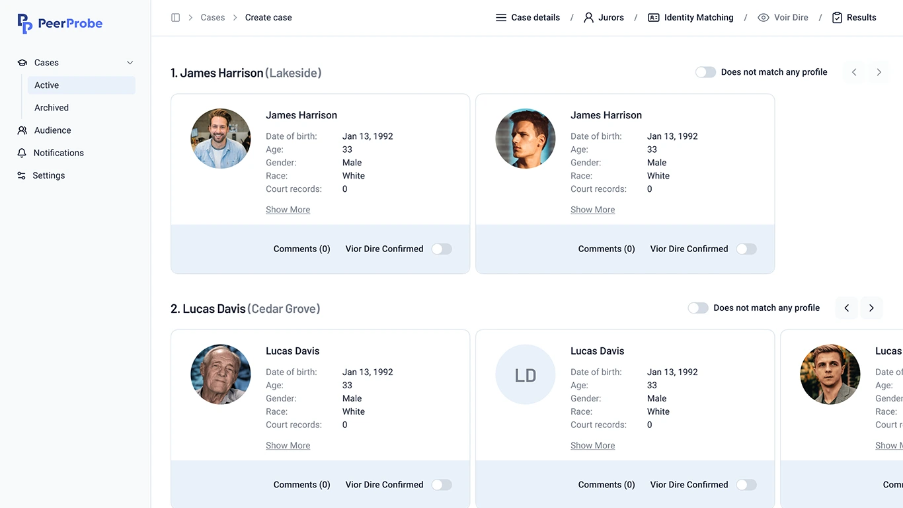Toggle James Harrison does not match any profile
Image resolution: width=903 pixels, height=508 pixels.
705,72
